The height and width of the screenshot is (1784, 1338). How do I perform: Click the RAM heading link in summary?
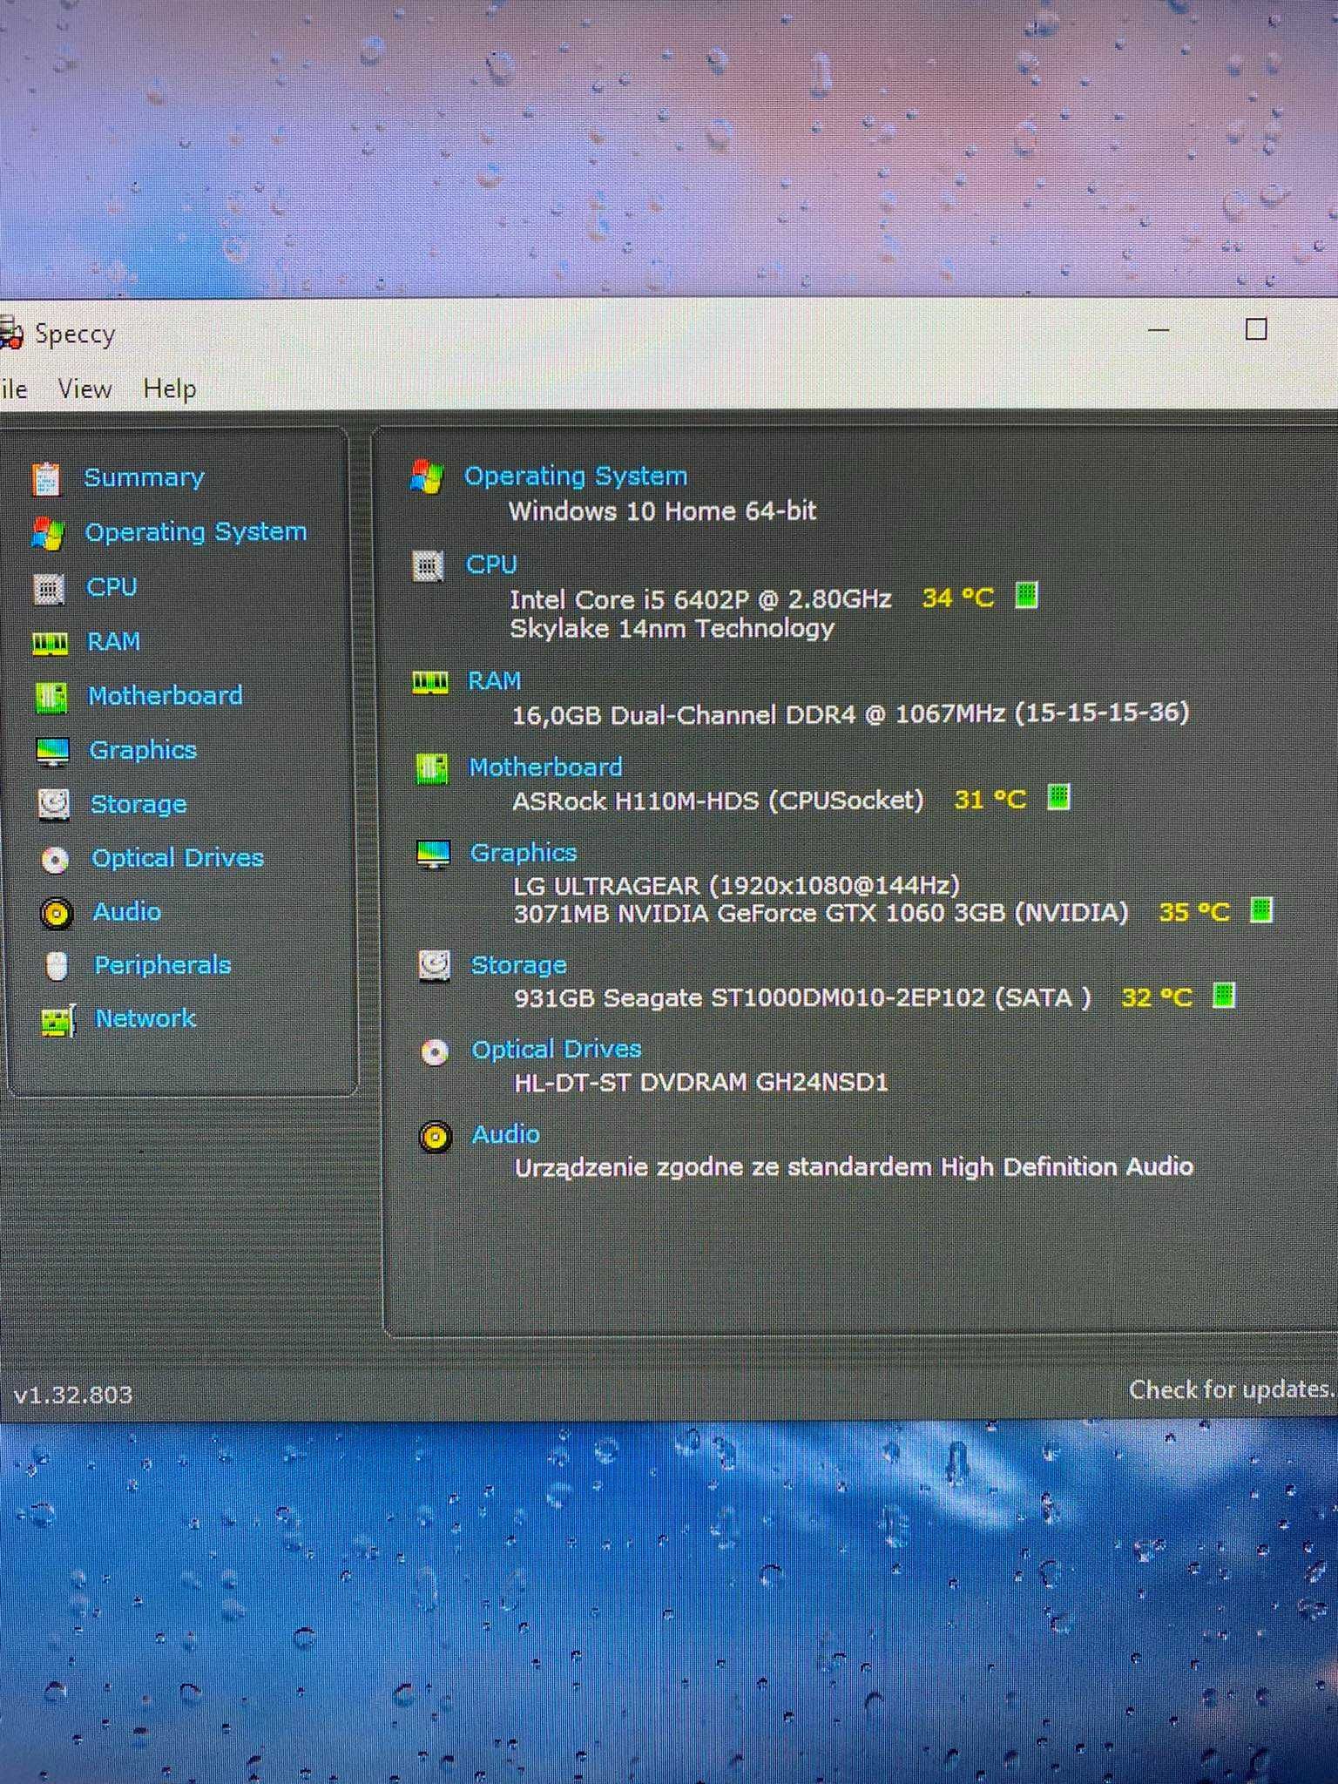coord(494,681)
